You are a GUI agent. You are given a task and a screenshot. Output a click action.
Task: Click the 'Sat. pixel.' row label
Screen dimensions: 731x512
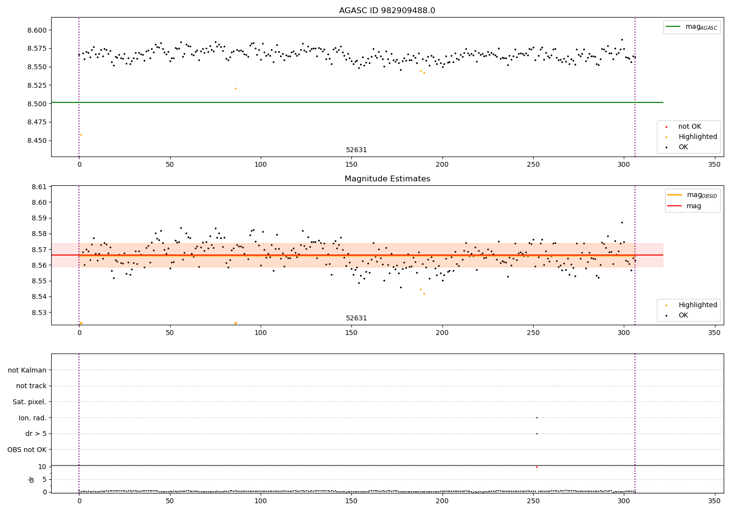[30, 402]
